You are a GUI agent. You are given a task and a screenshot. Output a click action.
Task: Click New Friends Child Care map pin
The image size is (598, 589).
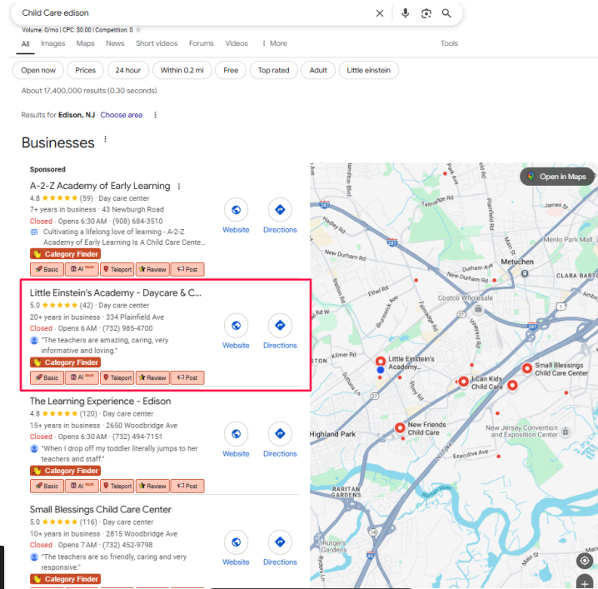[x=400, y=427]
